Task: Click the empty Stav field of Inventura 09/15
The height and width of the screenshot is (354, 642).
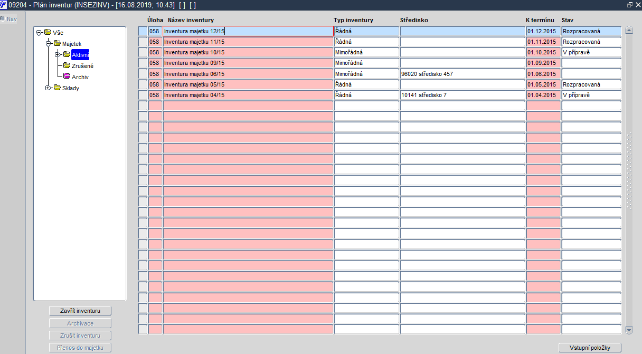Action: pyautogui.click(x=591, y=63)
